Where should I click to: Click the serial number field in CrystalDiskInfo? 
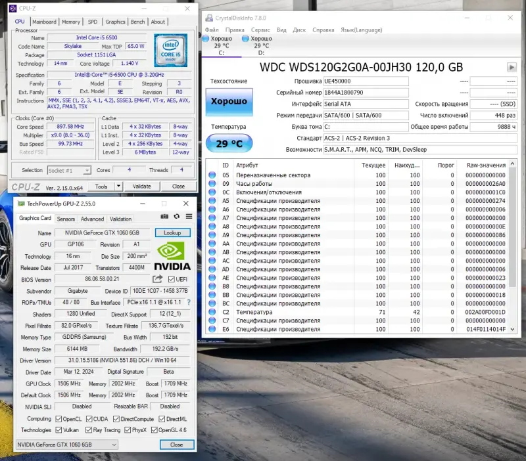[366, 93]
